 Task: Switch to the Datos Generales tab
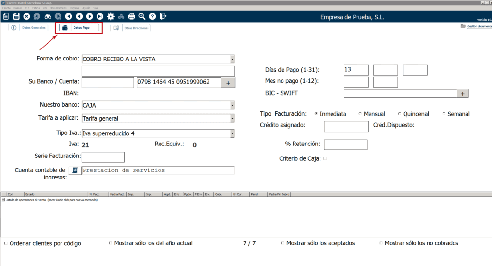coord(29,28)
